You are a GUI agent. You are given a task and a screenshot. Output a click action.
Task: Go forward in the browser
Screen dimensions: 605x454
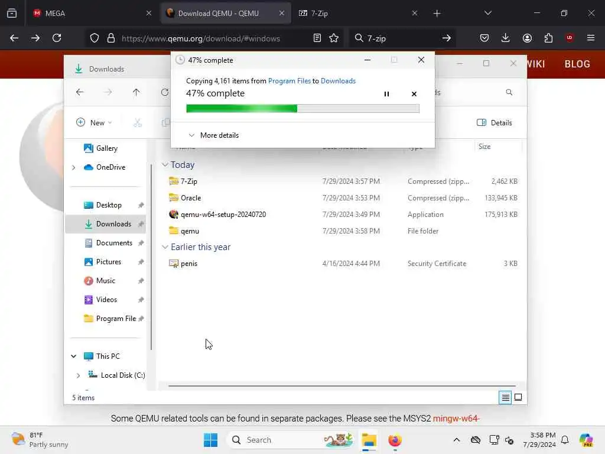coord(35,38)
